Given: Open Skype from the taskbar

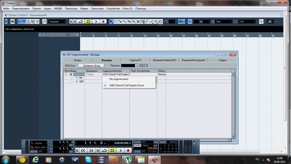Looking at the screenshot, I should coord(88,160).
